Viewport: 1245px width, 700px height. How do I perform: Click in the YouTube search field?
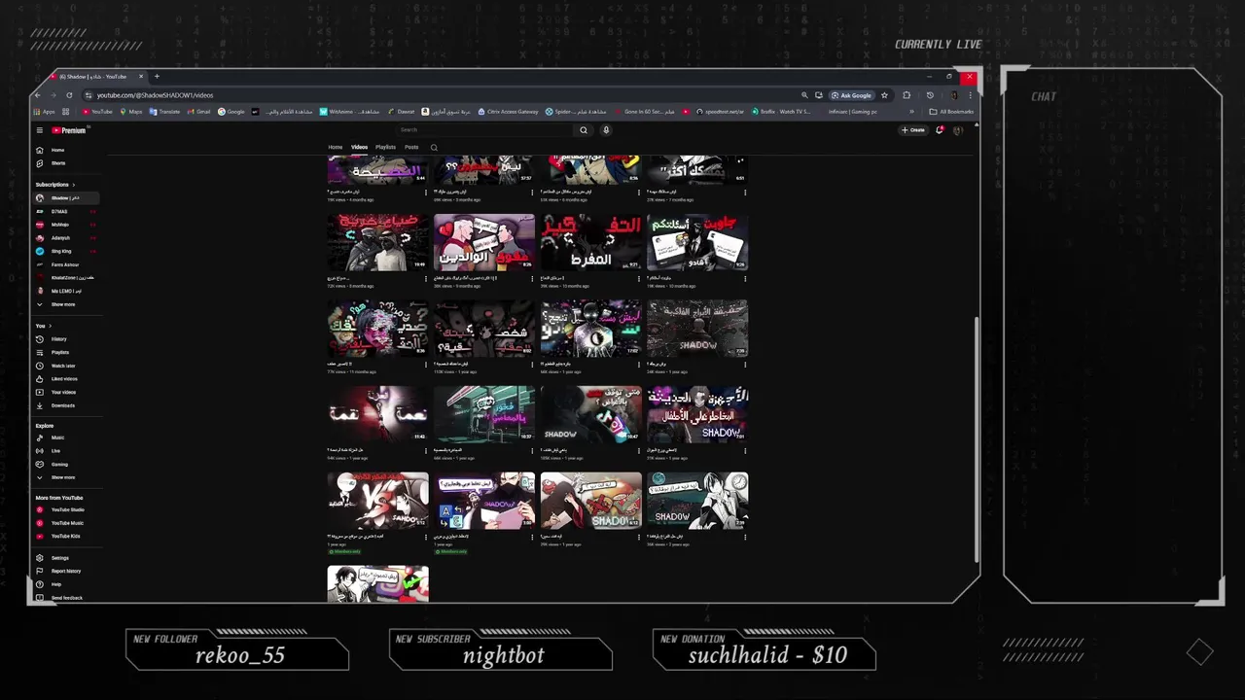click(x=484, y=130)
